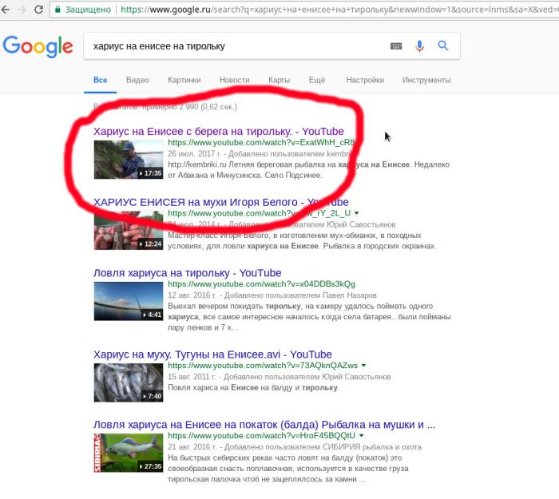Screen dimensions: 559x499
Task: Switch to the Видео tab
Action: pos(137,80)
